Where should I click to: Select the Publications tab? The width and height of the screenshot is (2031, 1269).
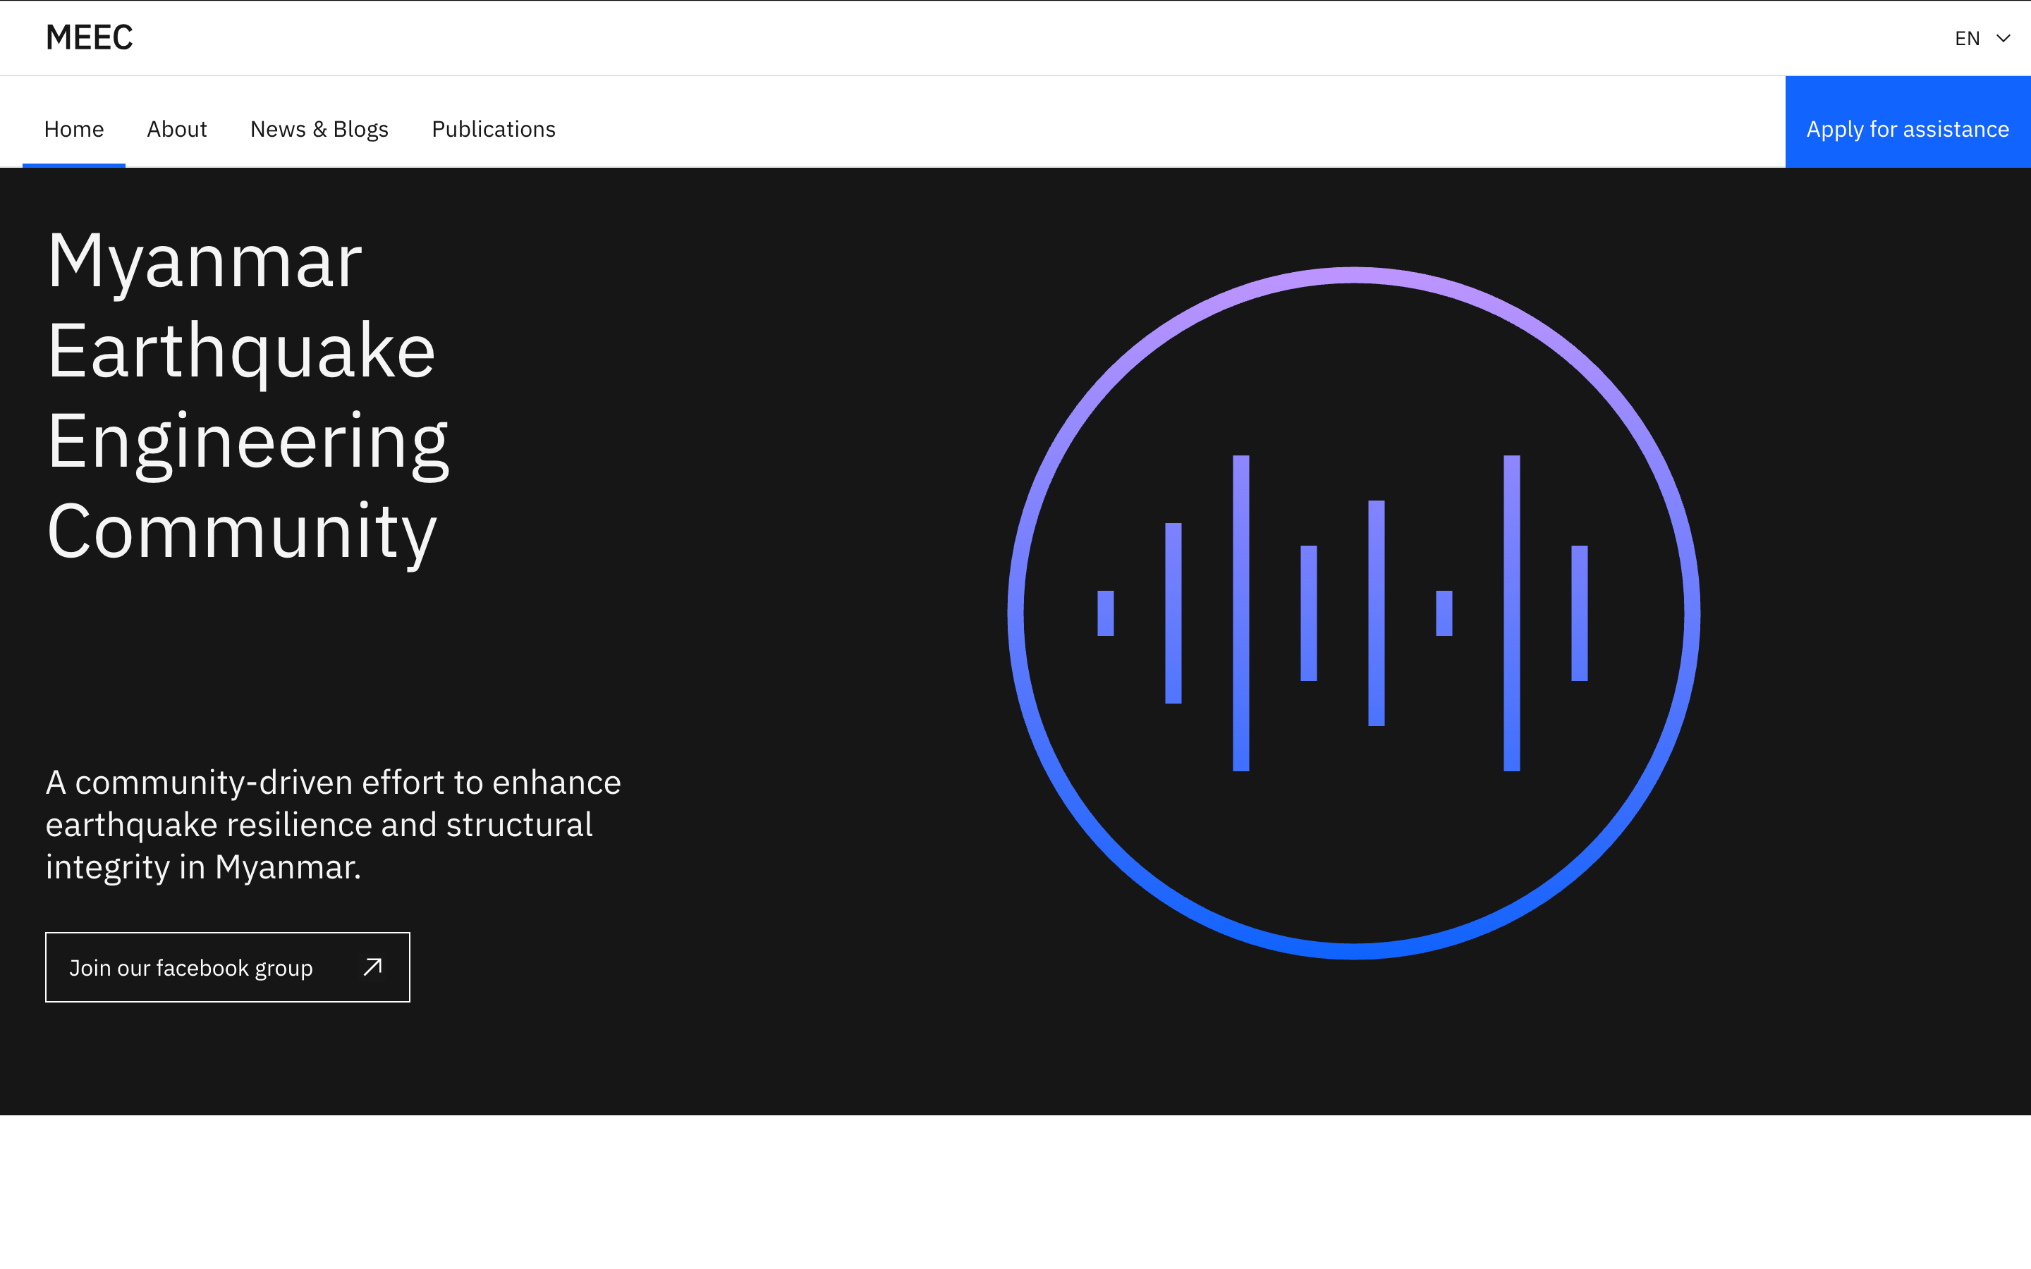493,129
